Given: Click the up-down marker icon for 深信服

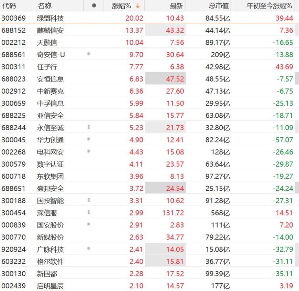Looking at the screenshot, I should click(x=89, y=212).
